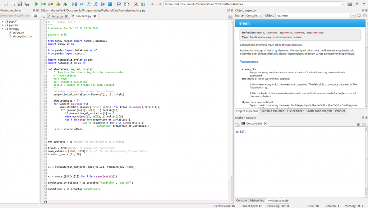The image size is (368, 208).
Task: Switch to the Variable explorer tab
Action: point(272,111)
